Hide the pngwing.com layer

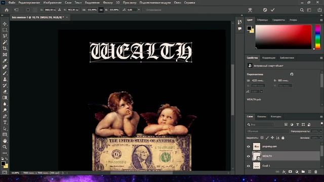coord(249,147)
